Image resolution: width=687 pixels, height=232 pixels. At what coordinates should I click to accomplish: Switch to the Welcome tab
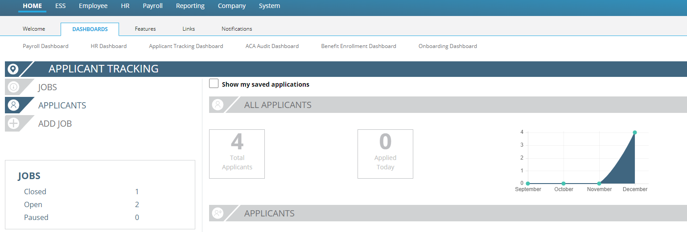pyautogui.click(x=34, y=29)
